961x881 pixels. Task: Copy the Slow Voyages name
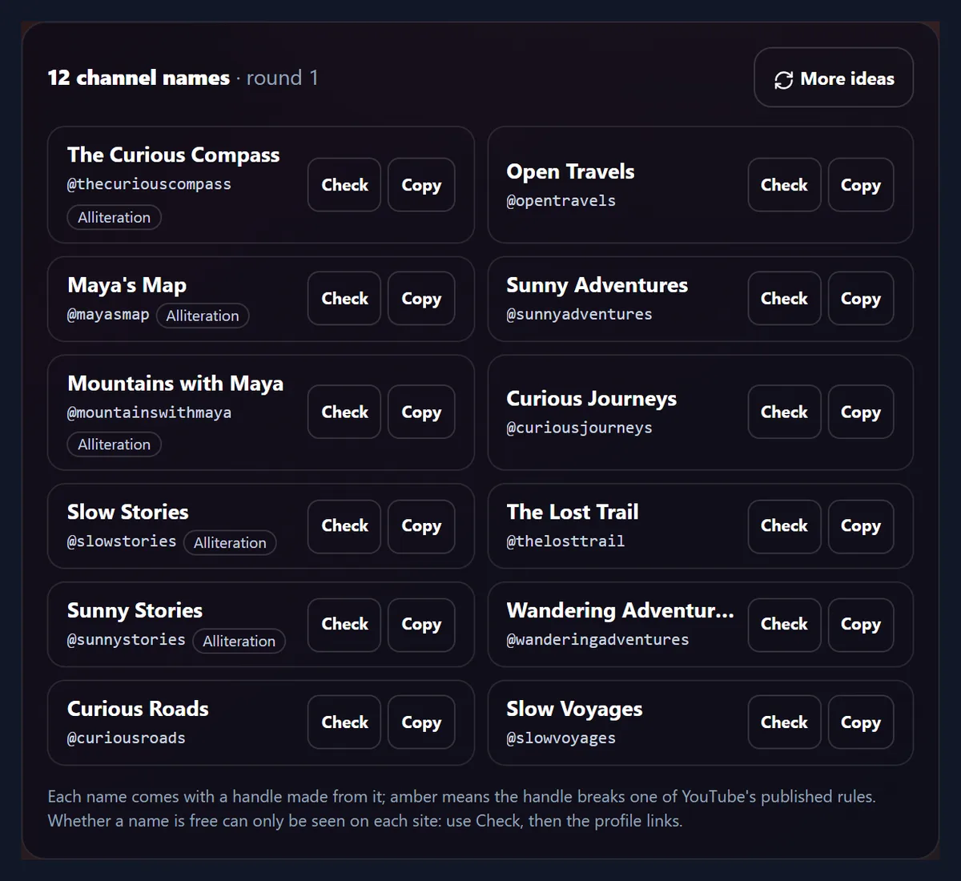pos(861,722)
